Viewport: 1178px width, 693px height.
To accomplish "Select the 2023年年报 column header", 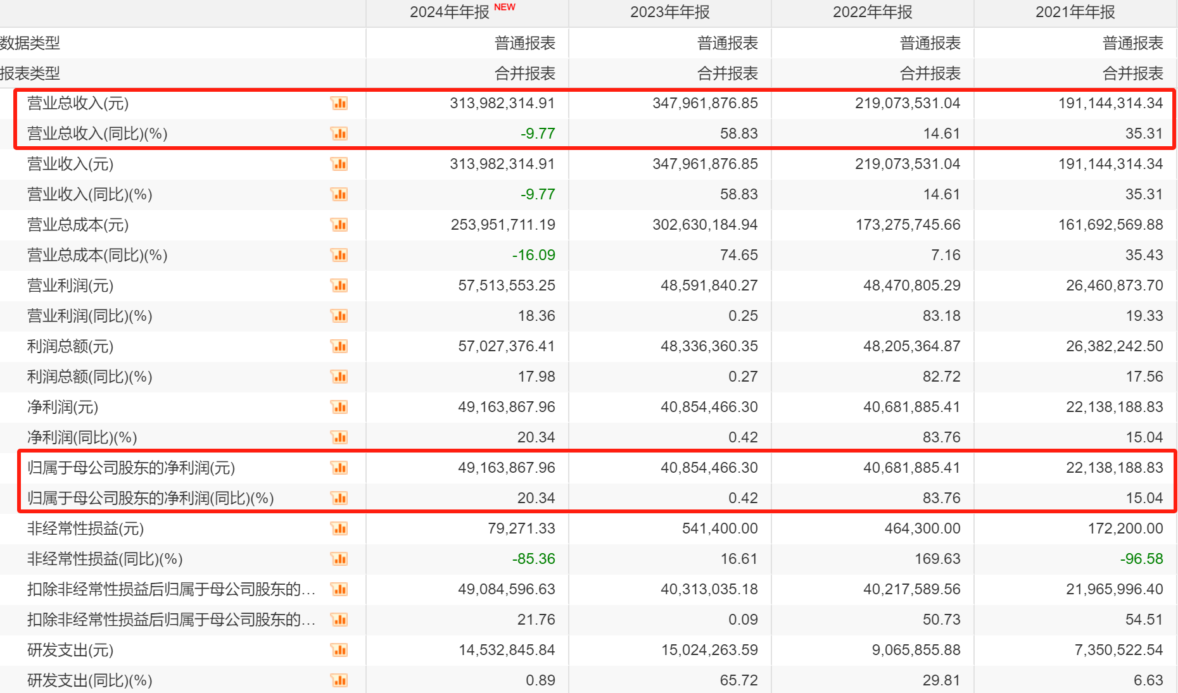I will (x=669, y=12).
